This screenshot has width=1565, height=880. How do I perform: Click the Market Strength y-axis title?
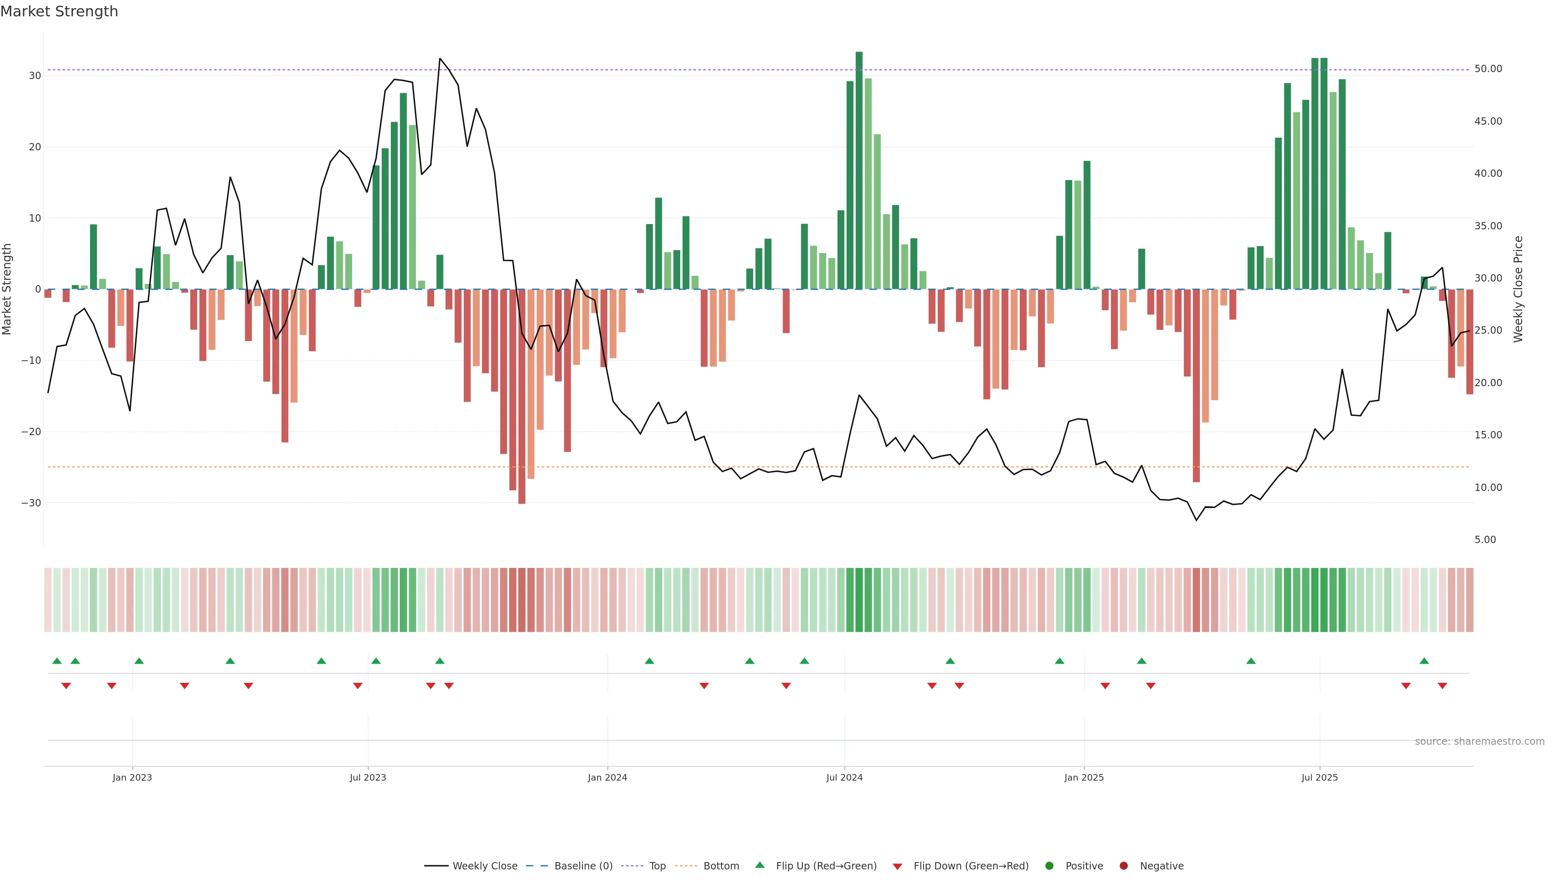(7, 289)
